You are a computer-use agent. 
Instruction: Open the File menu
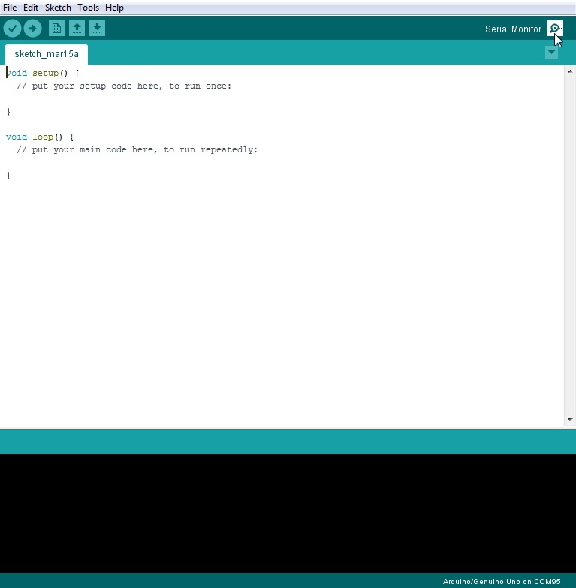point(10,8)
